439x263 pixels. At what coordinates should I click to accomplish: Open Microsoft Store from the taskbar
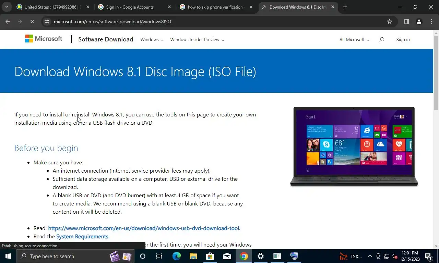tap(210, 256)
